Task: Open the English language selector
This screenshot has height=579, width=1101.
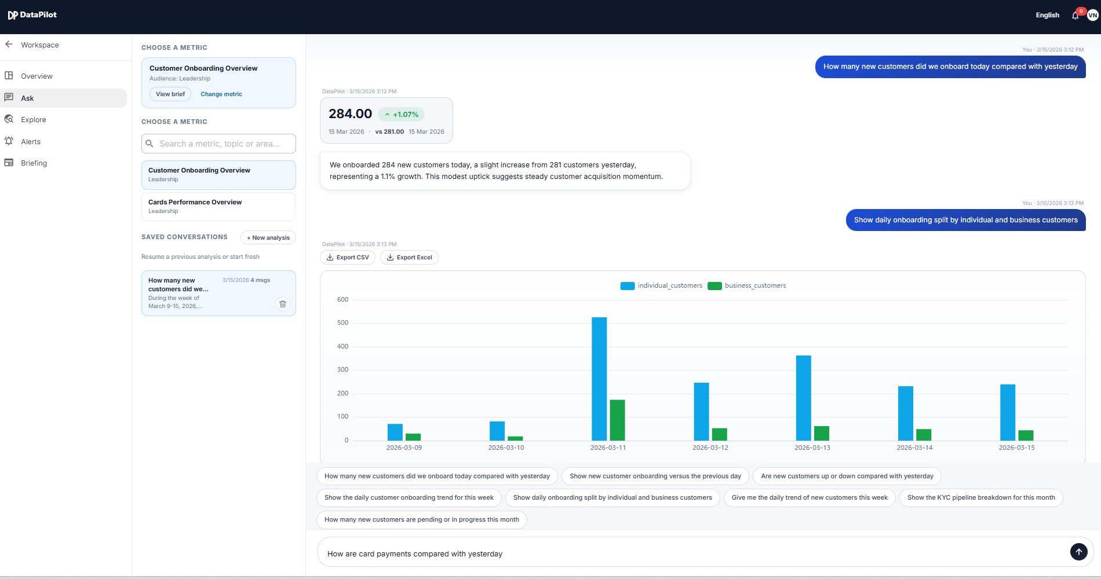Action: [1047, 14]
